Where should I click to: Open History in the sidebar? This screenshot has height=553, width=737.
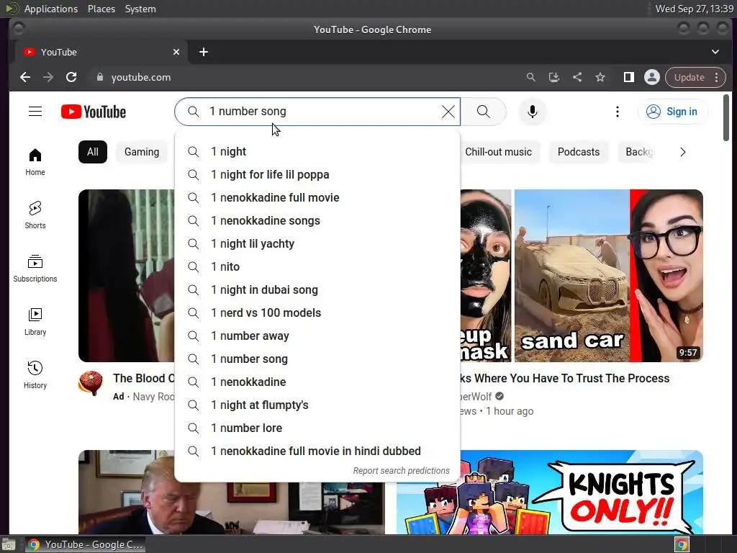35,374
